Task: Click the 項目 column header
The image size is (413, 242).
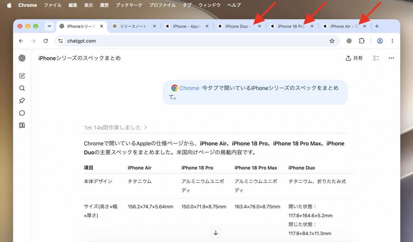Action: [89, 168]
